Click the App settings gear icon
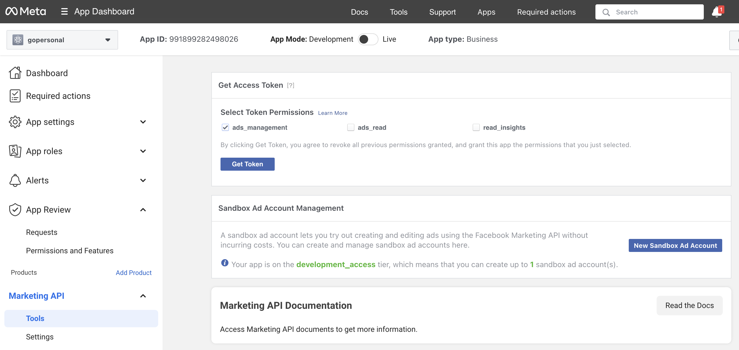This screenshot has width=739, height=350. 15,122
